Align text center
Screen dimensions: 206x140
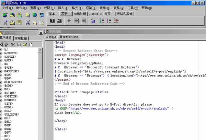click(76, 21)
